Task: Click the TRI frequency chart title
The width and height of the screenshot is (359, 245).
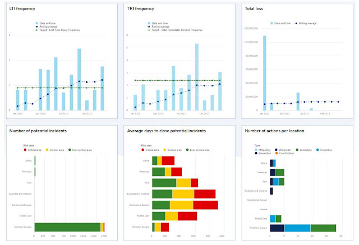Action: (141, 8)
